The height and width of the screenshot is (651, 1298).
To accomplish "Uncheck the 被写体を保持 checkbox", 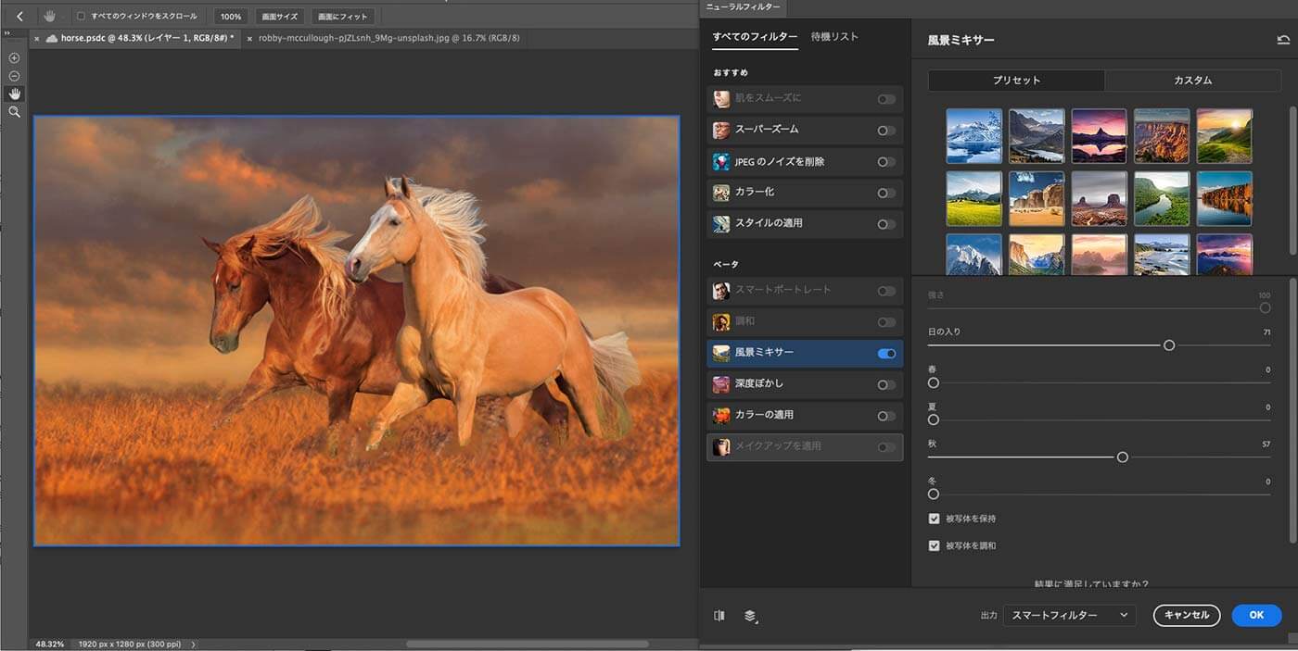I will [x=935, y=519].
